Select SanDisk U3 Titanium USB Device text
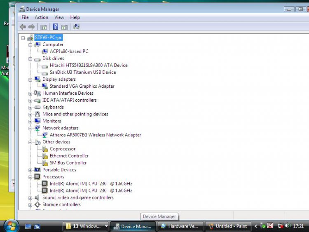309x232 pixels. (83, 73)
